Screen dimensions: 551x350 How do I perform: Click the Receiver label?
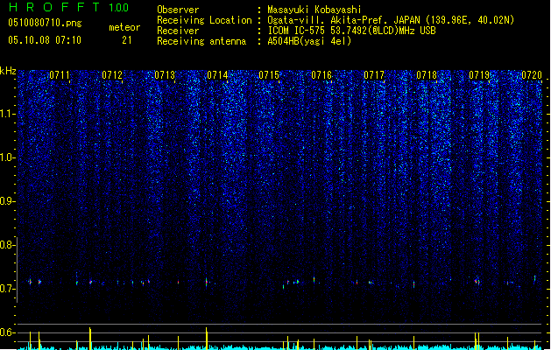(178, 31)
